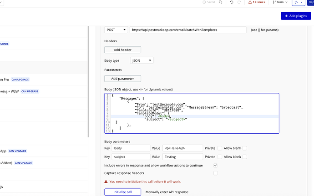Viewport: 314px width, 196px height.
Task: Enable Capture response headers checkbox
Action: 215,173
